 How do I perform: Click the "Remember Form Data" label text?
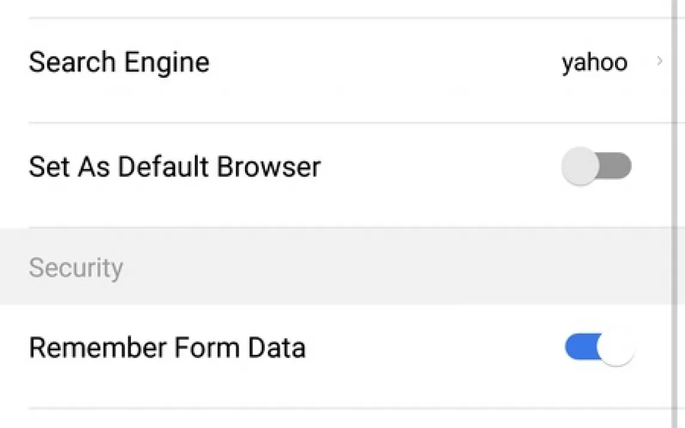click(x=167, y=348)
